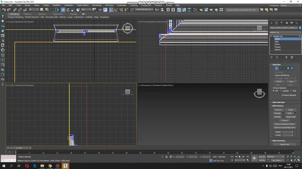Open the Modifiers menu
This screenshot has width=302, height=169.
(x=57, y=5)
